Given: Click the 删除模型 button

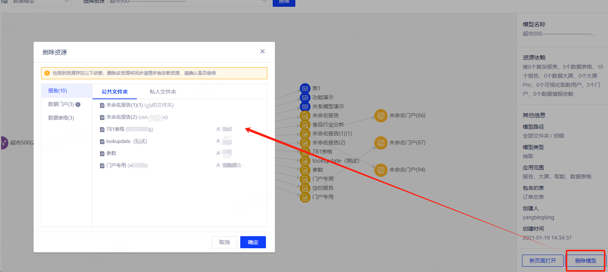Looking at the screenshot, I should click(585, 261).
